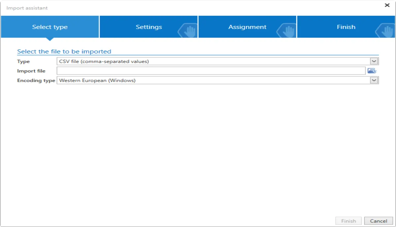Go to the Select type step
This screenshot has width=396, height=227.
[50, 27]
